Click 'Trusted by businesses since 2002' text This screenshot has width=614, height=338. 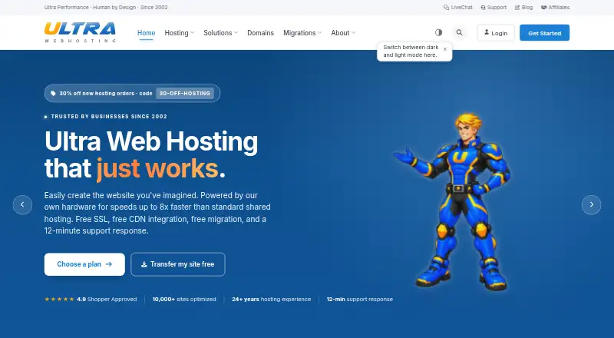(x=109, y=117)
